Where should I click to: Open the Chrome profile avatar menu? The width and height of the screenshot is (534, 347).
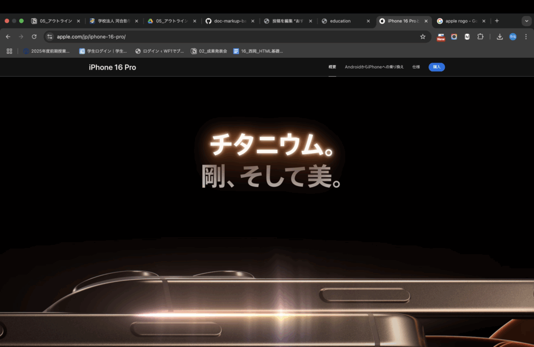(513, 37)
